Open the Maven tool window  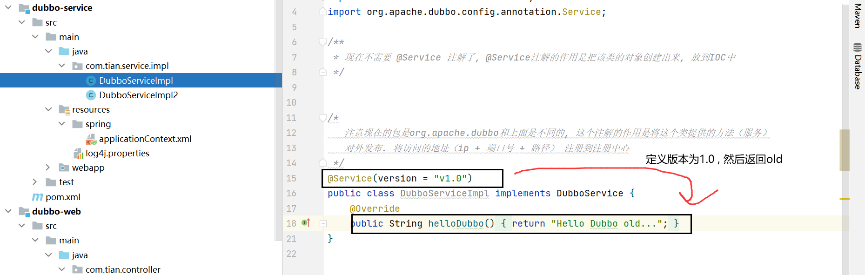click(x=858, y=15)
